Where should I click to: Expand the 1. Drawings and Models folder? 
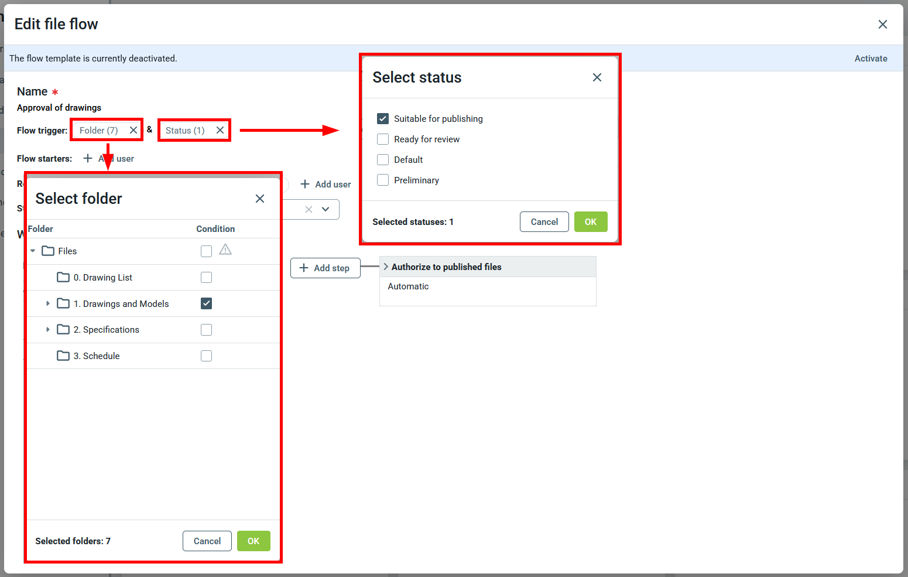click(x=48, y=303)
